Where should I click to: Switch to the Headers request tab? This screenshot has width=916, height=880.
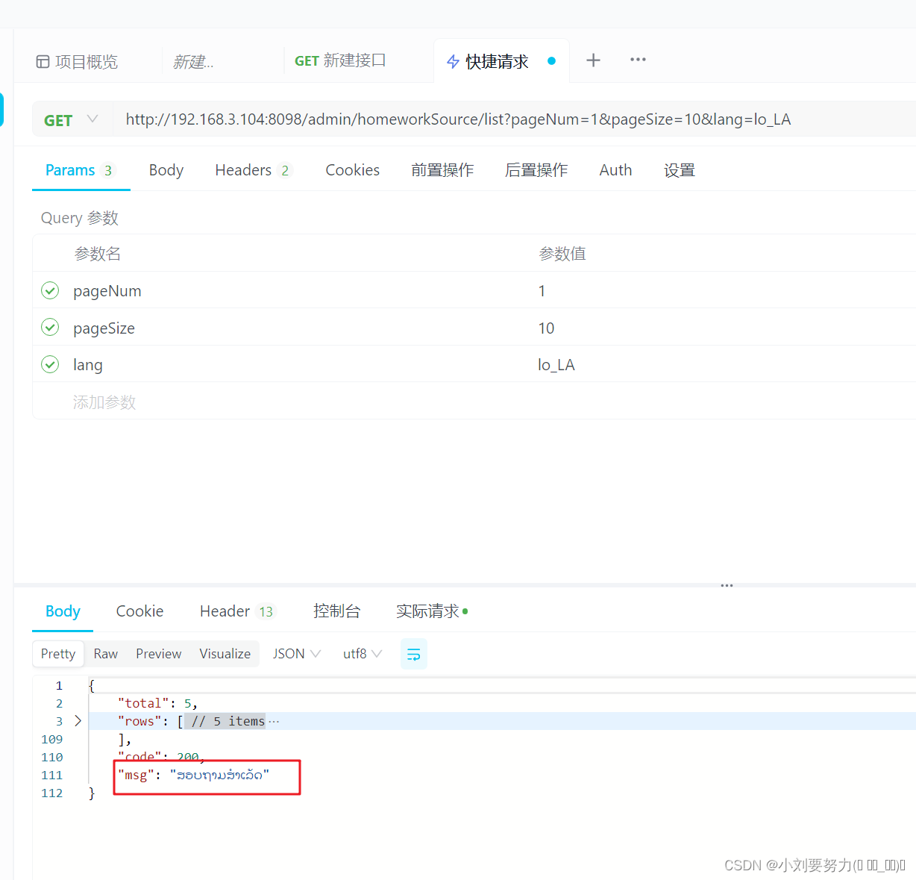coord(245,169)
